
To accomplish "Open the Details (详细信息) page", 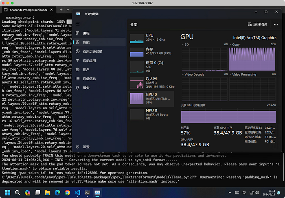I will click(100, 79).
